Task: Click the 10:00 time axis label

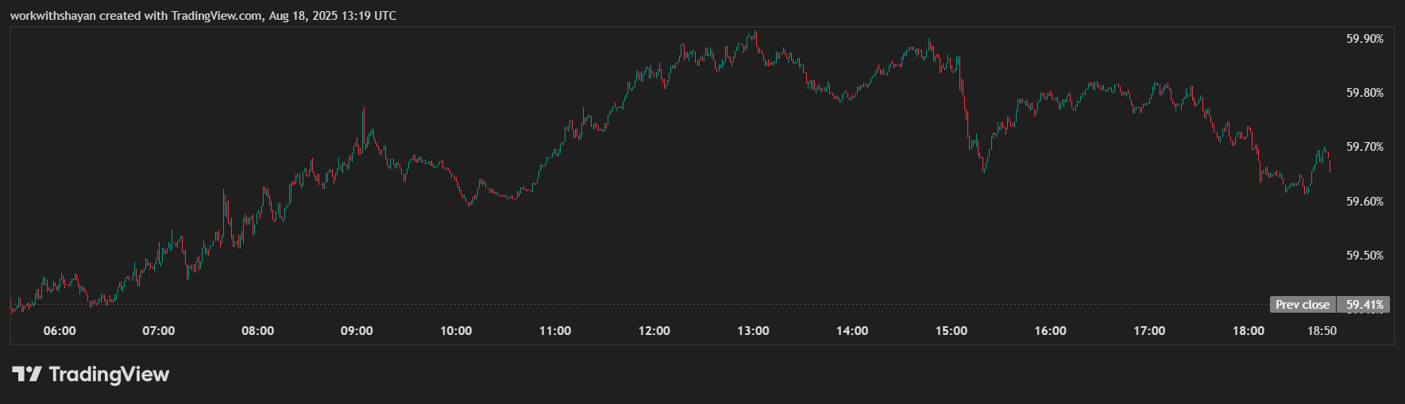Action: (456, 331)
